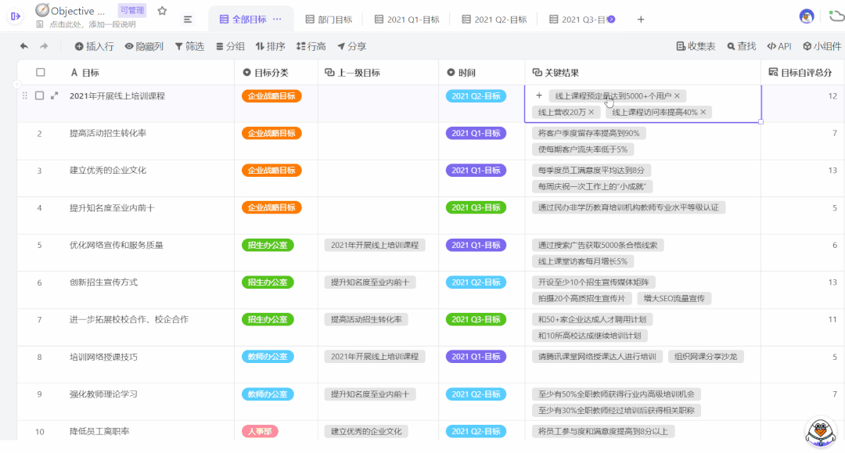
Task: Open 小组件 widgets panel
Action: [x=822, y=46]
